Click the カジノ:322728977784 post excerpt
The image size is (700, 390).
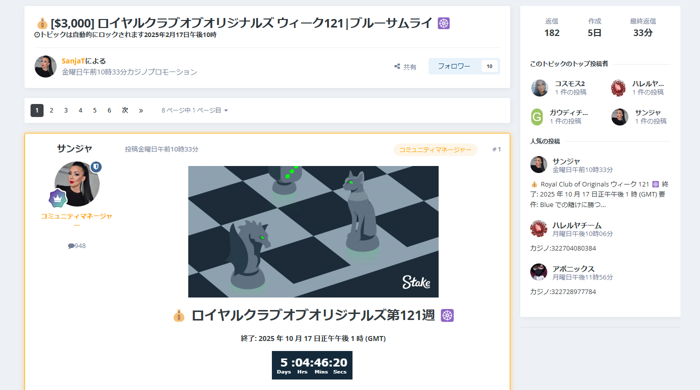pyautogui.click(x=563, y=291)
